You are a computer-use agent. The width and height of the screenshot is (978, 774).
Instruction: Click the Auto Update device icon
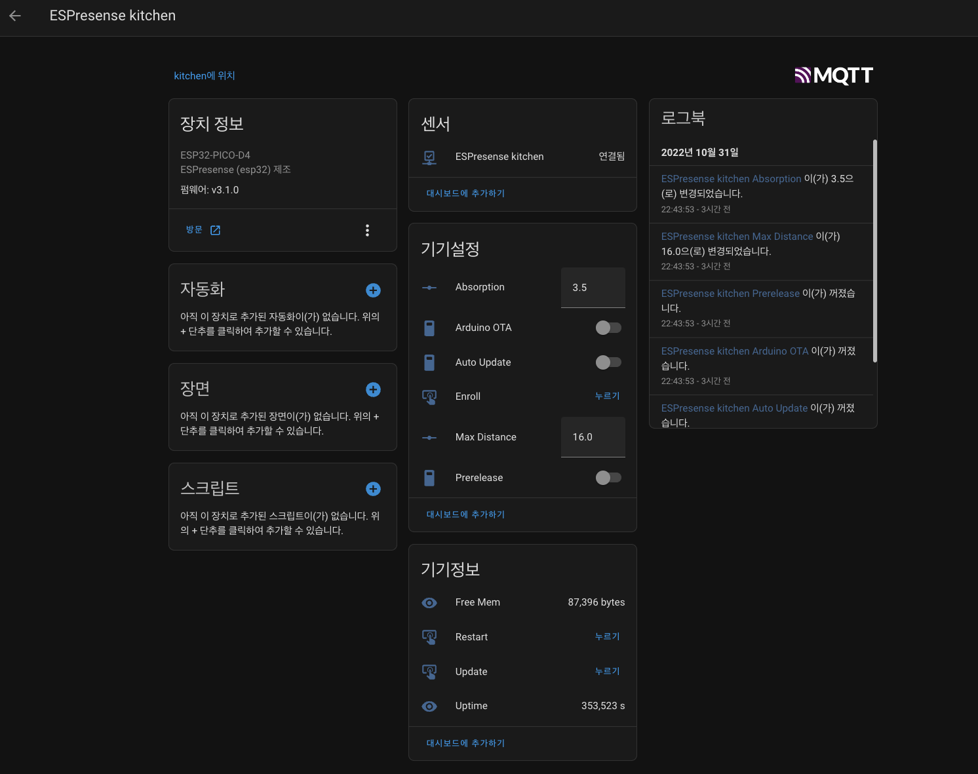pos(429,362)
